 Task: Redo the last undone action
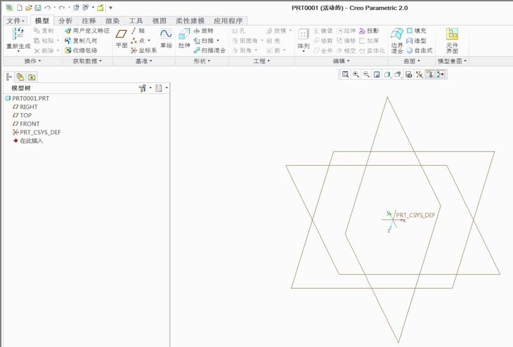pos(62,7)
